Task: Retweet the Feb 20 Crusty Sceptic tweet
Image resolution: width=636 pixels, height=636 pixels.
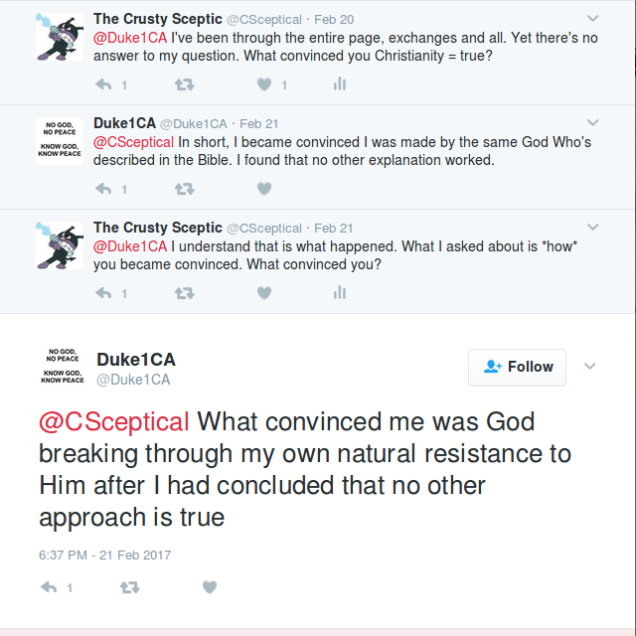Action: click(185, 84)
